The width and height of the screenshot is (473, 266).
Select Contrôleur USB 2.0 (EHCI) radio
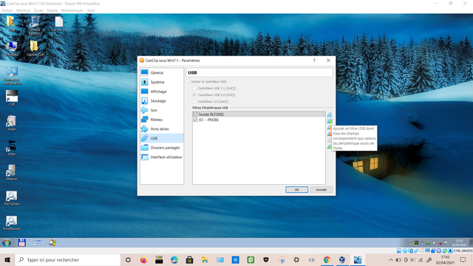pos(194,95)
